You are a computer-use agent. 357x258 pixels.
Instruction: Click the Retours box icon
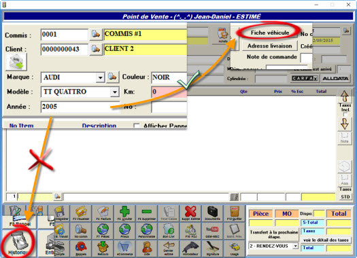tap(103, 248)
